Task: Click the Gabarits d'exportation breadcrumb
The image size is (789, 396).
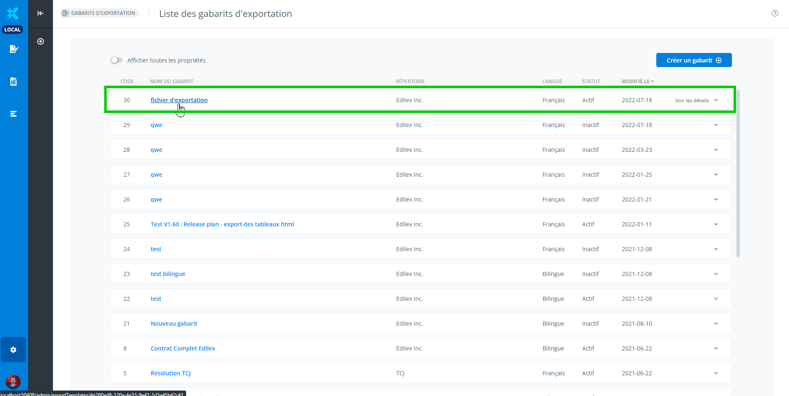Action: pos(99,13)
